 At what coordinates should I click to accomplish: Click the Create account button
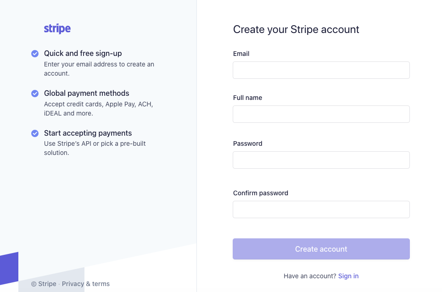[x=321, y=249]
